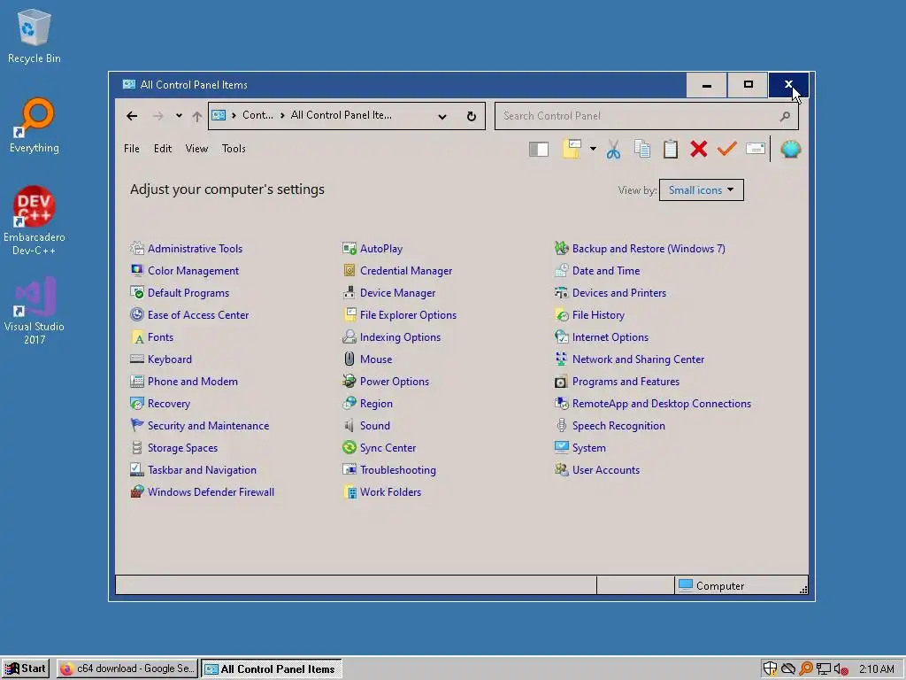
Task: Click the folder options toolbar icon
Action: coord(572,149)
